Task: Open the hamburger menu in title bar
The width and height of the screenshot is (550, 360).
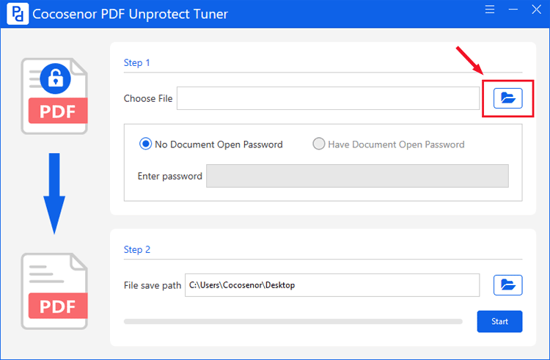Action: pyautogui.click(x=490, y=10)
